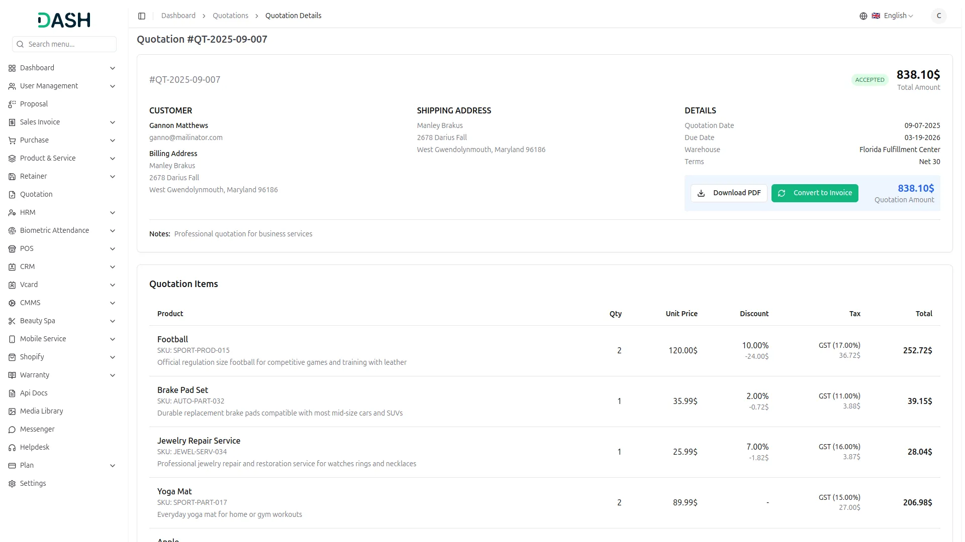This screenshot has width=965, height=542.
Task: Click the Proposal sidebar icon
Action: click(12, 104)
